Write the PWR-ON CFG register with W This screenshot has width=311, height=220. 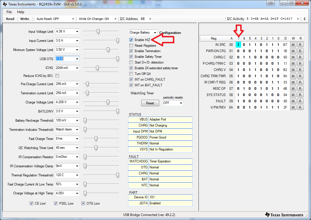(293, 51)
